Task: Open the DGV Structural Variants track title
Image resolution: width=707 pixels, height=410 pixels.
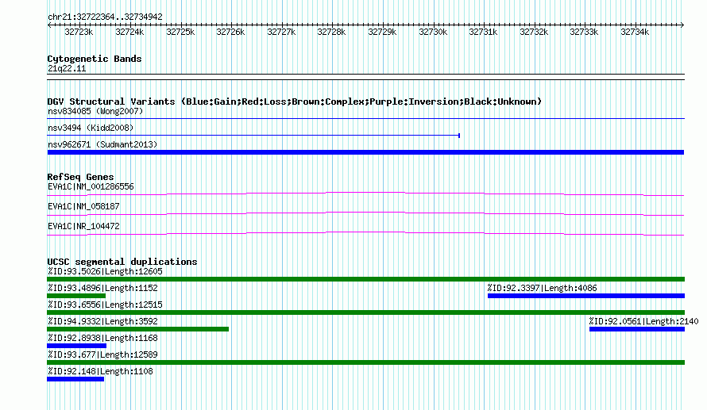Action: point(295,102)
